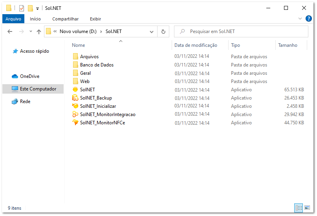Image resolution: width=317 pixels, height=216 pixels.
Task: Show hidden path segments via double chevron
Action: [55, 31]
